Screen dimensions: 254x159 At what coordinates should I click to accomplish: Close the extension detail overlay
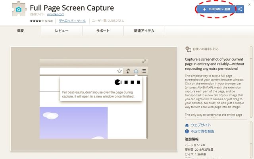tap(250, 5)
